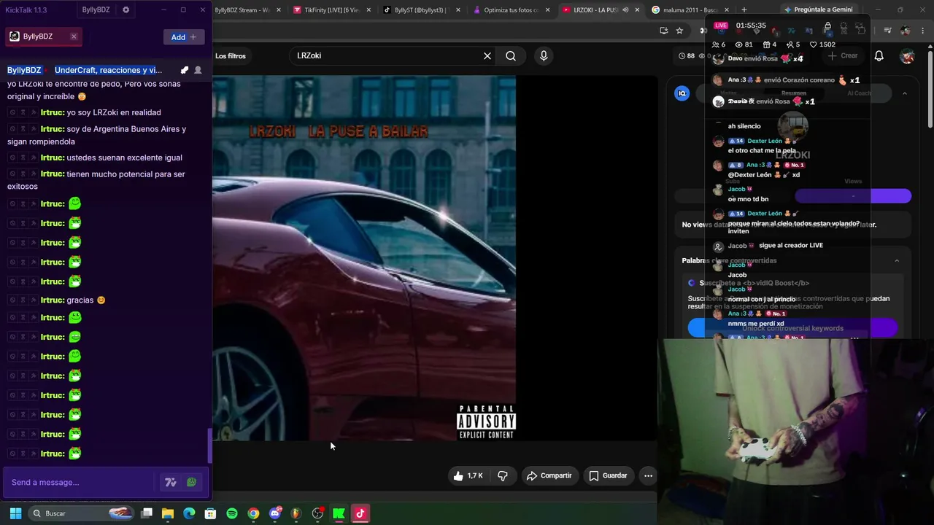Viewport: 934px width, 525px height.
Task: Dislike the LRZoki video
Action: 503,475
